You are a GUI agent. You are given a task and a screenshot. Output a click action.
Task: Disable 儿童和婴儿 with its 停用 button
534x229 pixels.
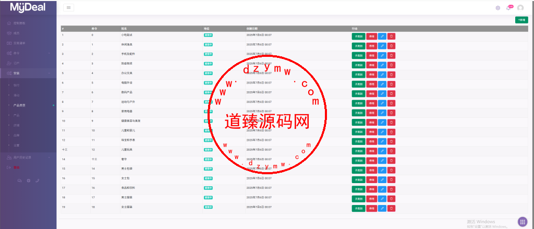(x=371, y=131)
